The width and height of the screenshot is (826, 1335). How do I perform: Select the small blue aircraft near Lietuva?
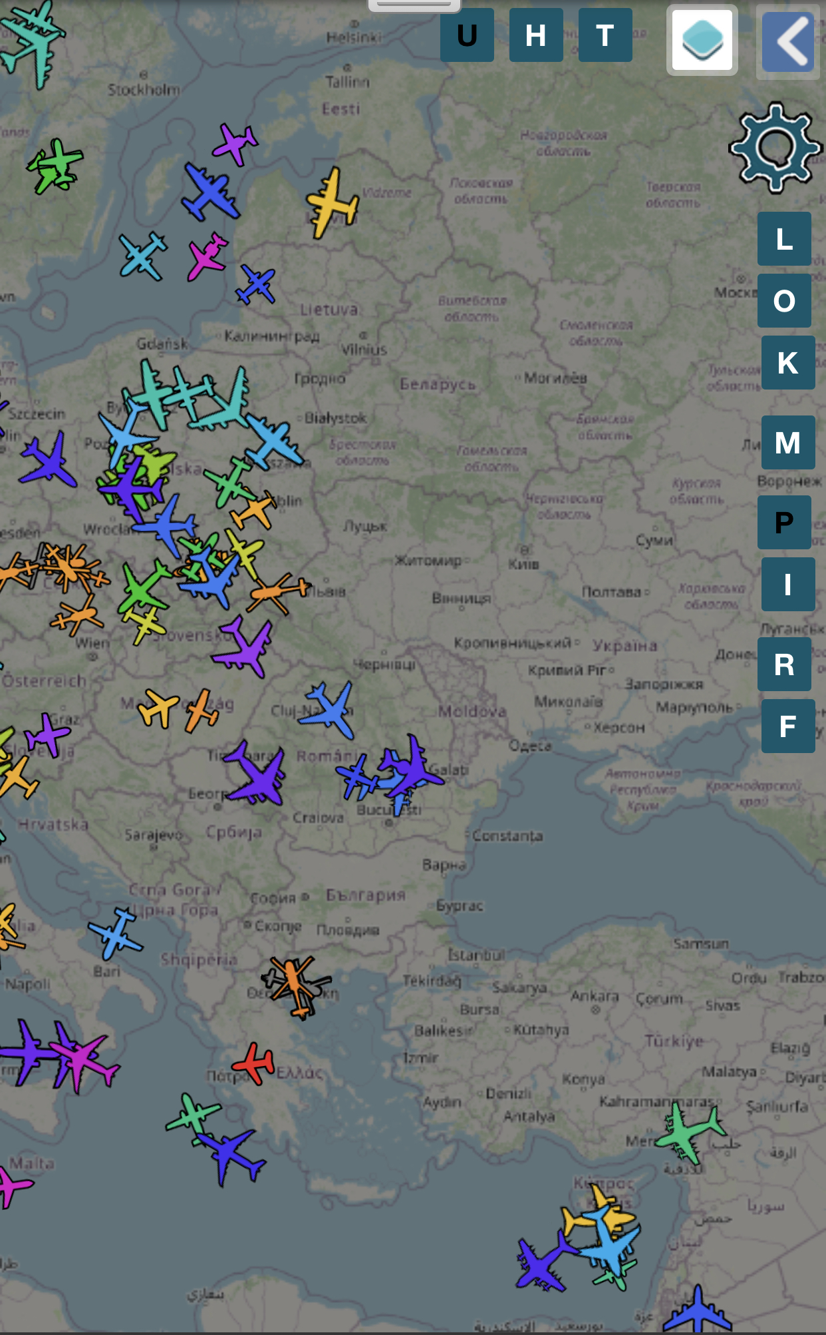pyautogui.click(x=256, y=284)
